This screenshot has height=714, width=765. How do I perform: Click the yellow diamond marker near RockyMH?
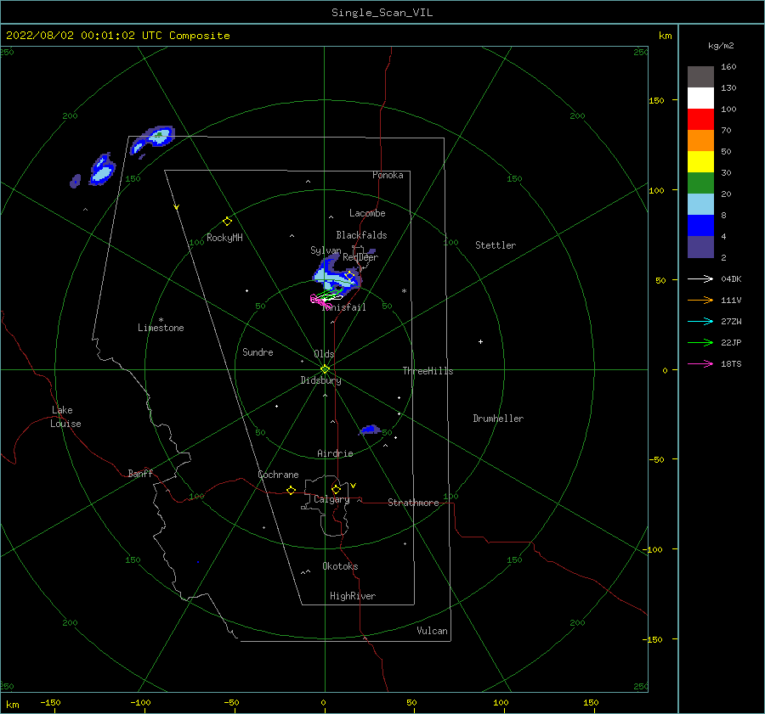click(227, 222)
